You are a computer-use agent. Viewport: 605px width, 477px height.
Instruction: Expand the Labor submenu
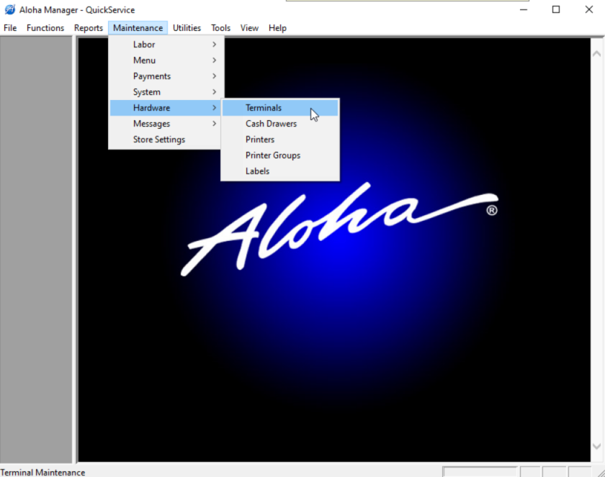(x=165, y=45)
